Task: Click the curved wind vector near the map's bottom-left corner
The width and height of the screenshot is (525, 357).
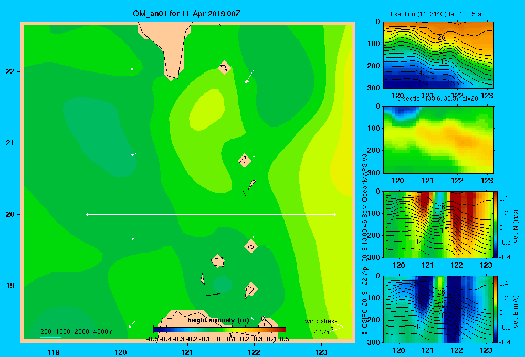Action: (x=132, y=324)
